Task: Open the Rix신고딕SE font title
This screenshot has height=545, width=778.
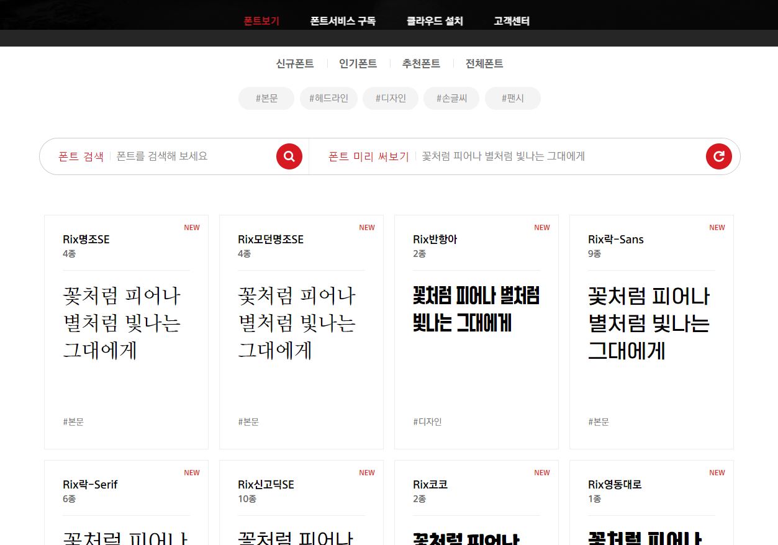Action: (266, 485)
